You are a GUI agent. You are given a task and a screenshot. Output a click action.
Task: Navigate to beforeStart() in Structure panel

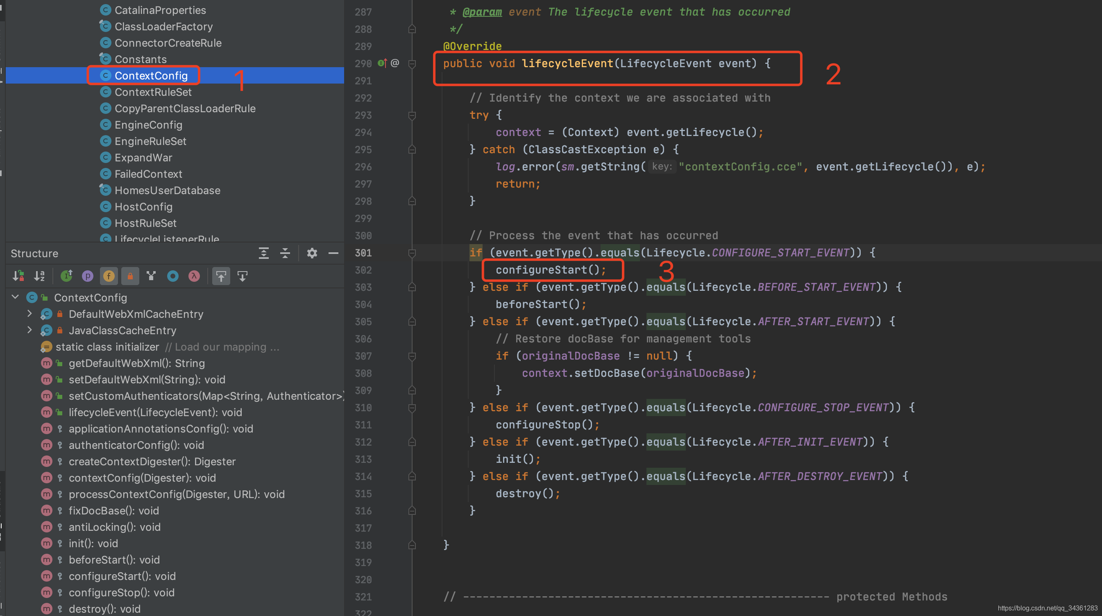tap(114, 559)
